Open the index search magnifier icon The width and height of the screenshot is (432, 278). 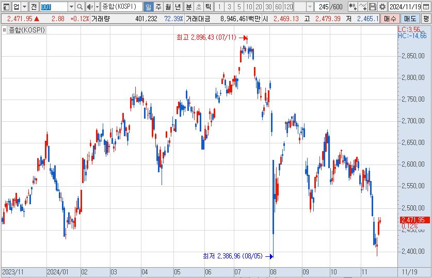tap(79, 7)
